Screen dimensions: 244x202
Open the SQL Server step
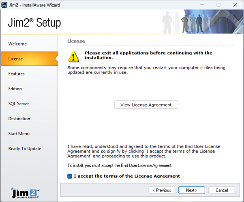(19, 104)
